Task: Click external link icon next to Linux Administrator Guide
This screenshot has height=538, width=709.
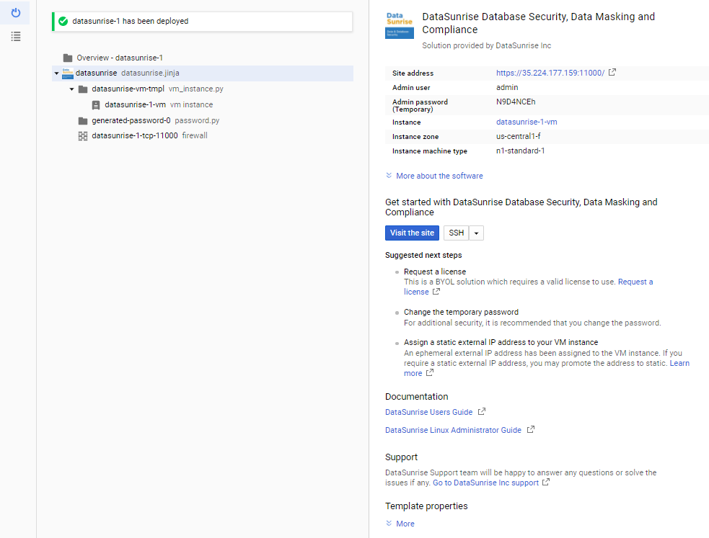Action: pyautogui.click(x=530, y=430)
